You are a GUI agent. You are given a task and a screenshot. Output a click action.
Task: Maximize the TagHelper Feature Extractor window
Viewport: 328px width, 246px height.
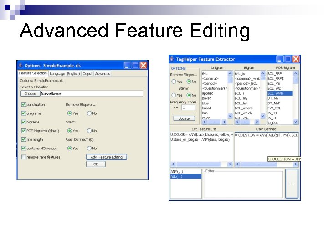coord(287,59)
